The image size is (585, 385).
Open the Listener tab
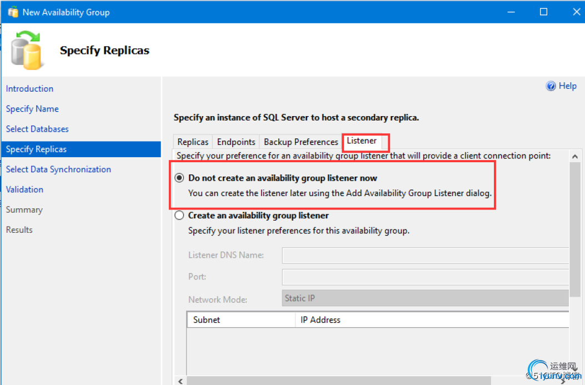click(x=362, y=141)
